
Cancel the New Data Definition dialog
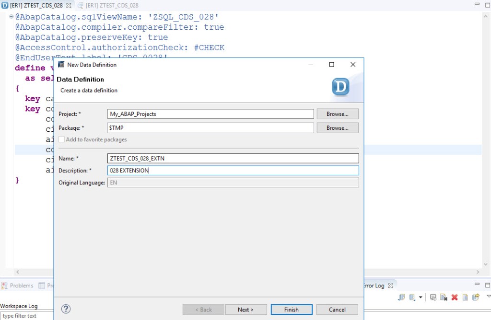pyautogui.click(x=337, y=309)
